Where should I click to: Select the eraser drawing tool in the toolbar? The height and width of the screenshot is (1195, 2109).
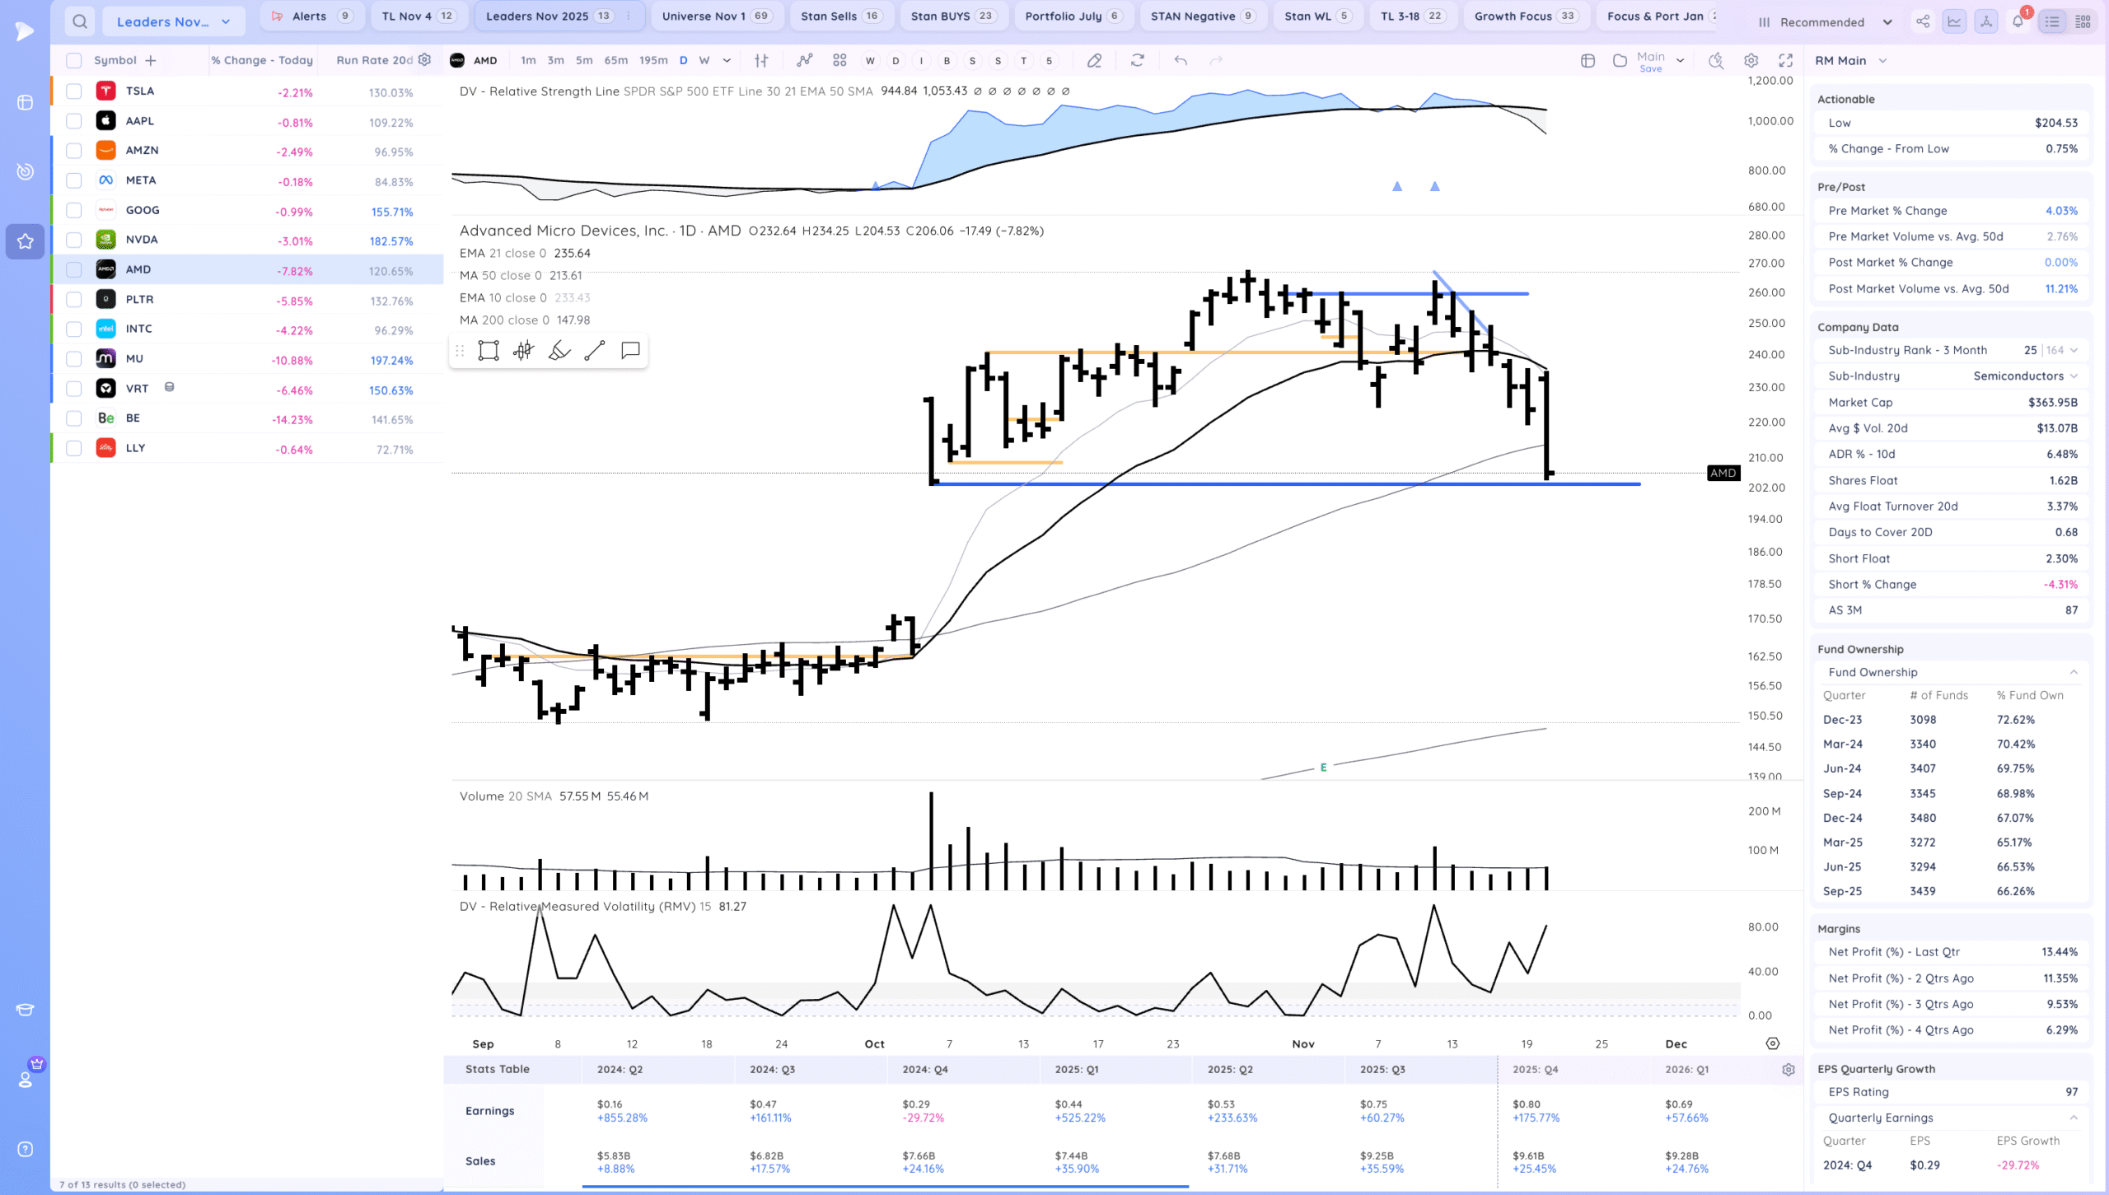[1094, 60]
